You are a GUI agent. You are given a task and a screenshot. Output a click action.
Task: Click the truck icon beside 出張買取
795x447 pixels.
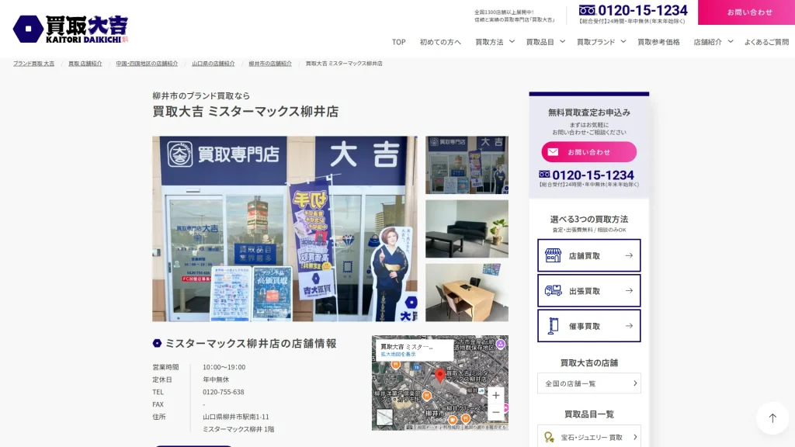click(553, 290)
